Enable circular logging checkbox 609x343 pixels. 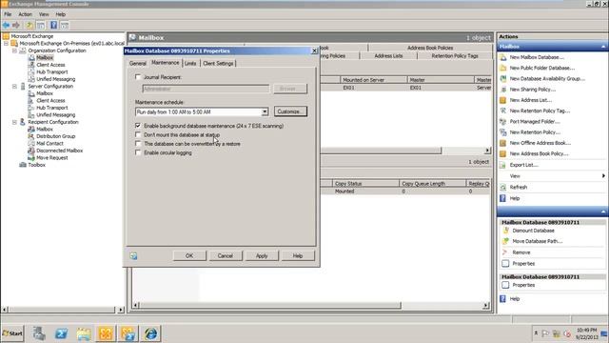(138, 152)
